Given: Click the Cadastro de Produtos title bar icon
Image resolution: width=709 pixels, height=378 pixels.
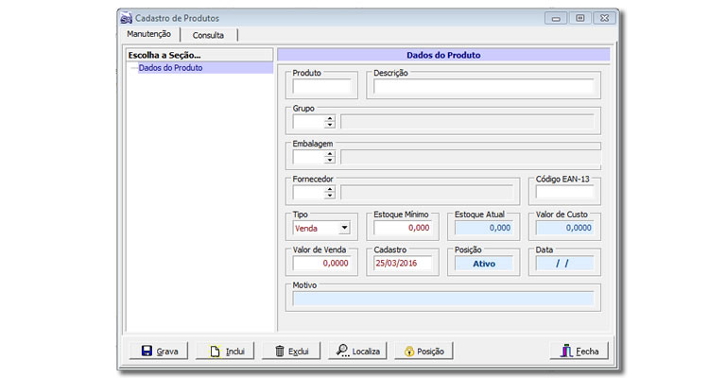Looking at the screenshot, I should point(126,18).
